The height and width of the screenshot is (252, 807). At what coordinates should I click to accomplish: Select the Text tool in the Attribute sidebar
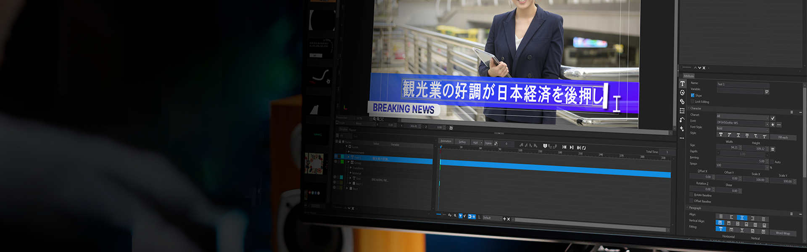(x=682, y=84)
